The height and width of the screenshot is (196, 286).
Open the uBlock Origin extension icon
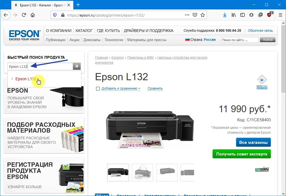[269, 15]
